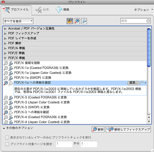Expand PDF 解析 group
Viewport: 154px width, 152px height.
(x=5, y=43)
